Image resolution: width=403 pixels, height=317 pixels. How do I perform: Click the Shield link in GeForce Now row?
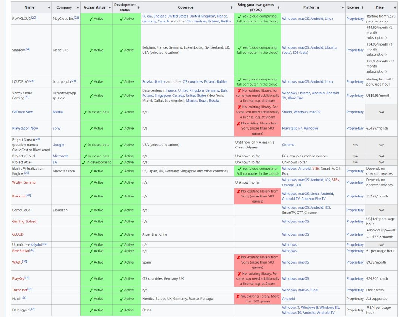click(287, 112)
